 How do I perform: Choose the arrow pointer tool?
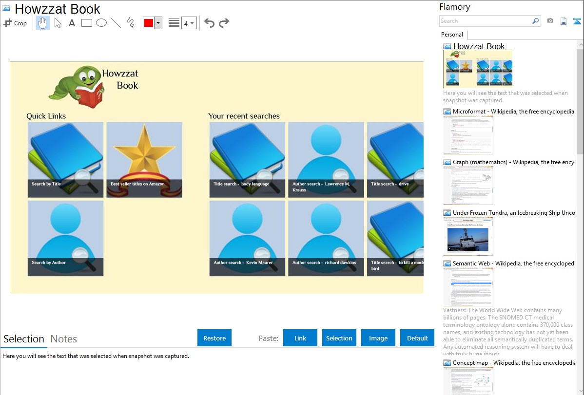58,23
